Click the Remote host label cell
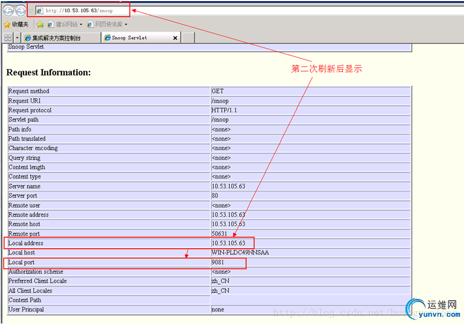Screen dimensions: 464x324 109,224
